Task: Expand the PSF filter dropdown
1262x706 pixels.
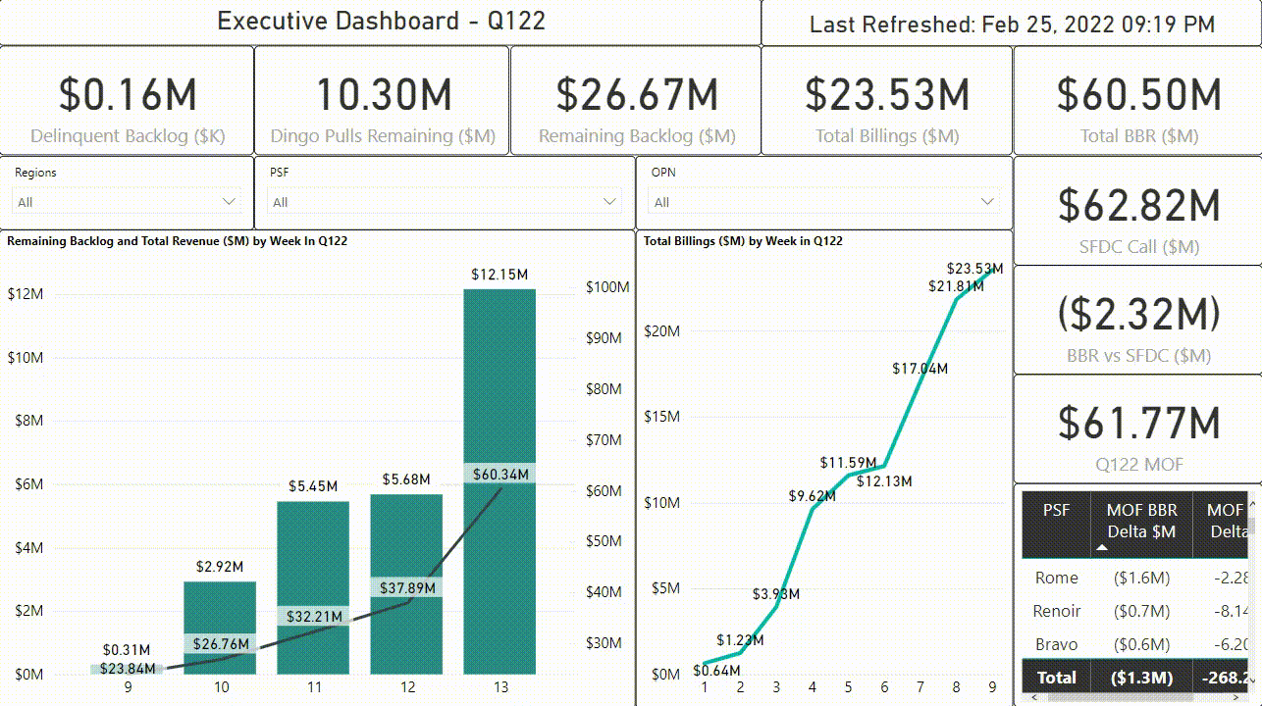Action: click(610, 202)
